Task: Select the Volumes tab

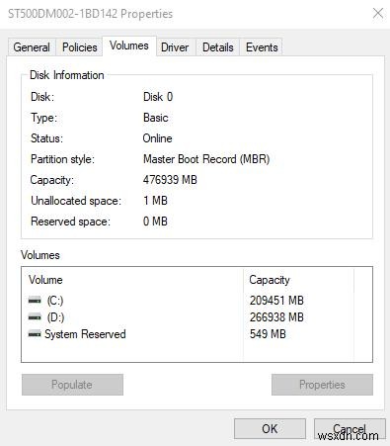Action: [x=129, y=45]
